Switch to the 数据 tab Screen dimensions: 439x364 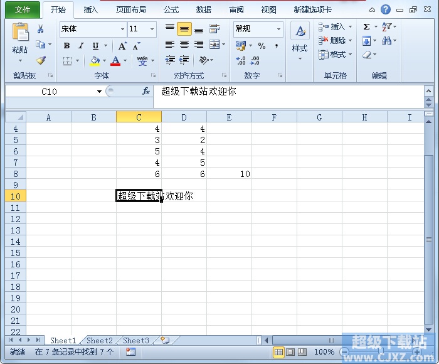pos(204,10)
